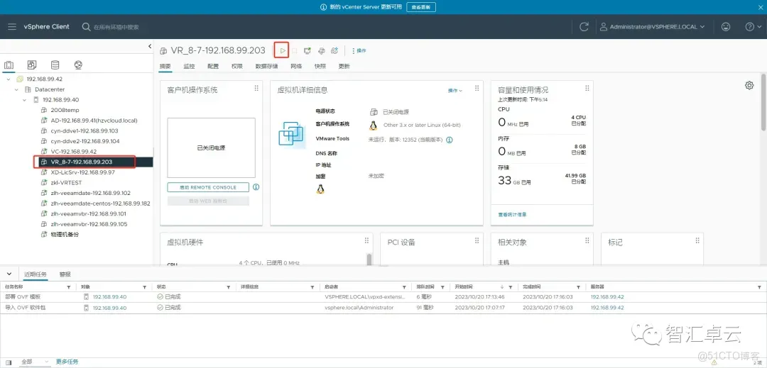
Task: Switch to the 配置 tab
Action: point(213,67)
